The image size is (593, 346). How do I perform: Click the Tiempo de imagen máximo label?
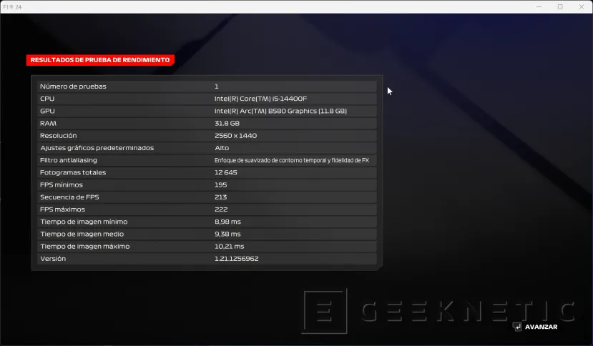pos(85,246)
